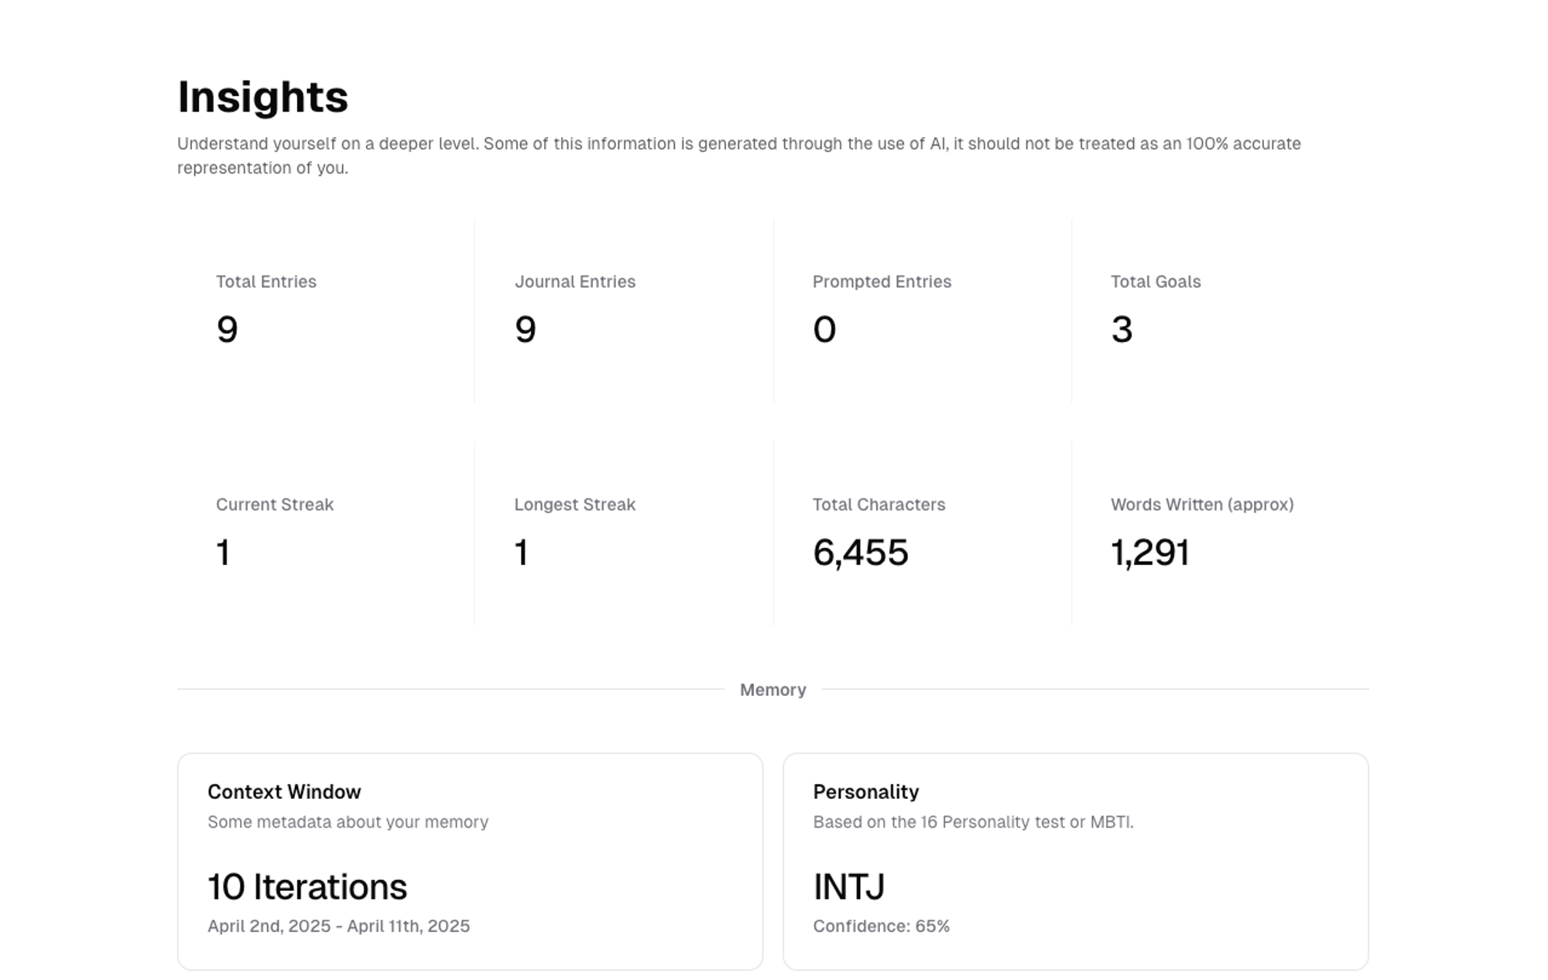Select the 6,455 total characters value
Screen dimensions: 1548x980
tap(860, 553)
